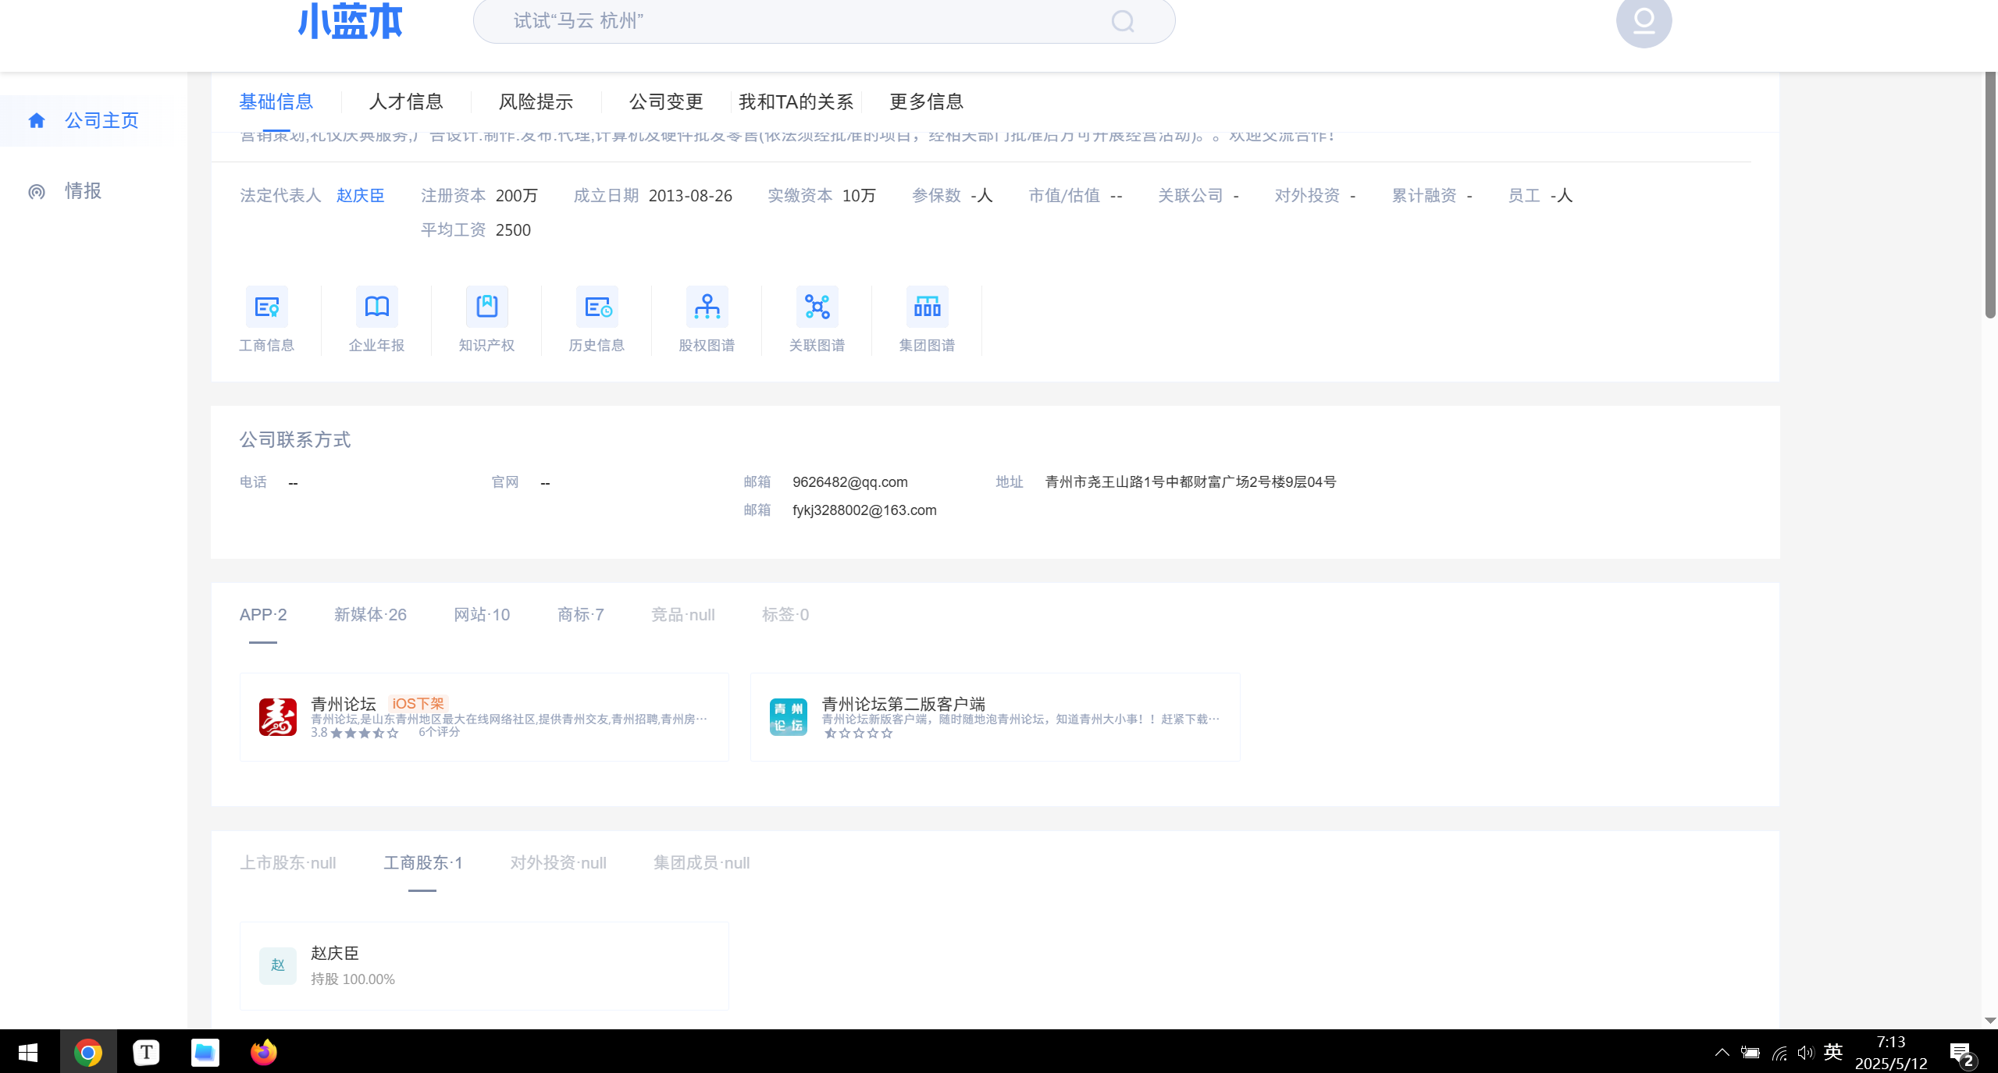The image size is (1998, 1073).
Task: Click inside the search input field
Action: 781,21
